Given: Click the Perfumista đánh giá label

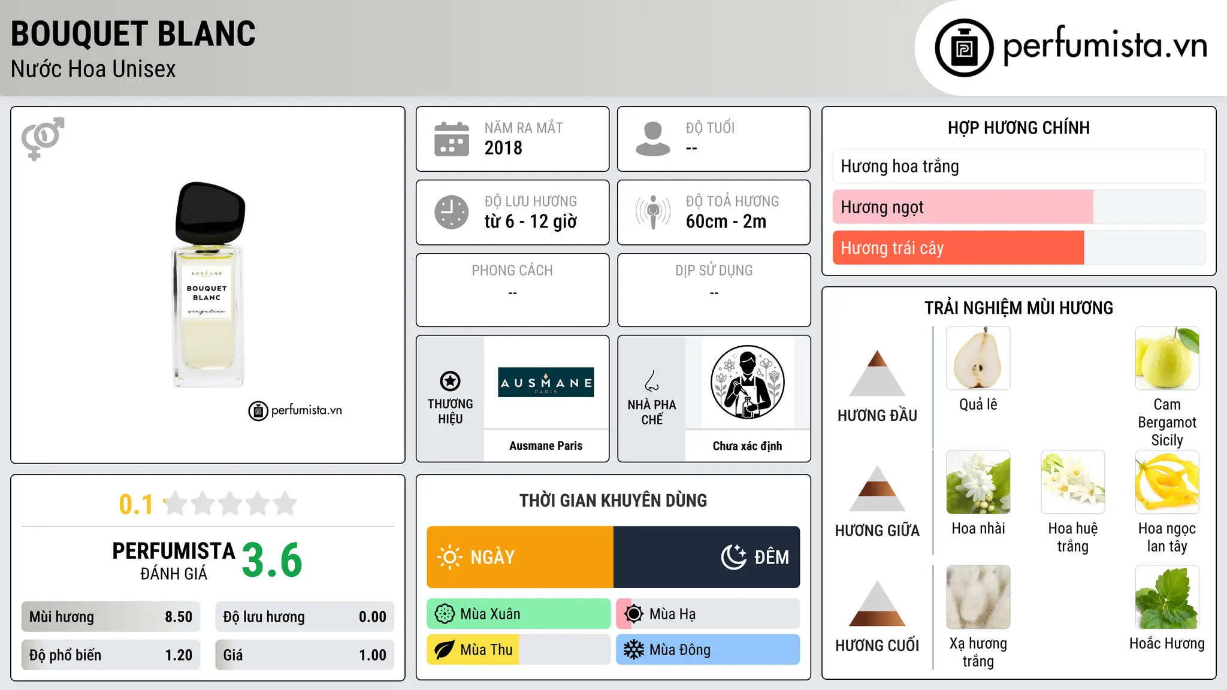Looking at the screenshot, I should click(174, 561).
